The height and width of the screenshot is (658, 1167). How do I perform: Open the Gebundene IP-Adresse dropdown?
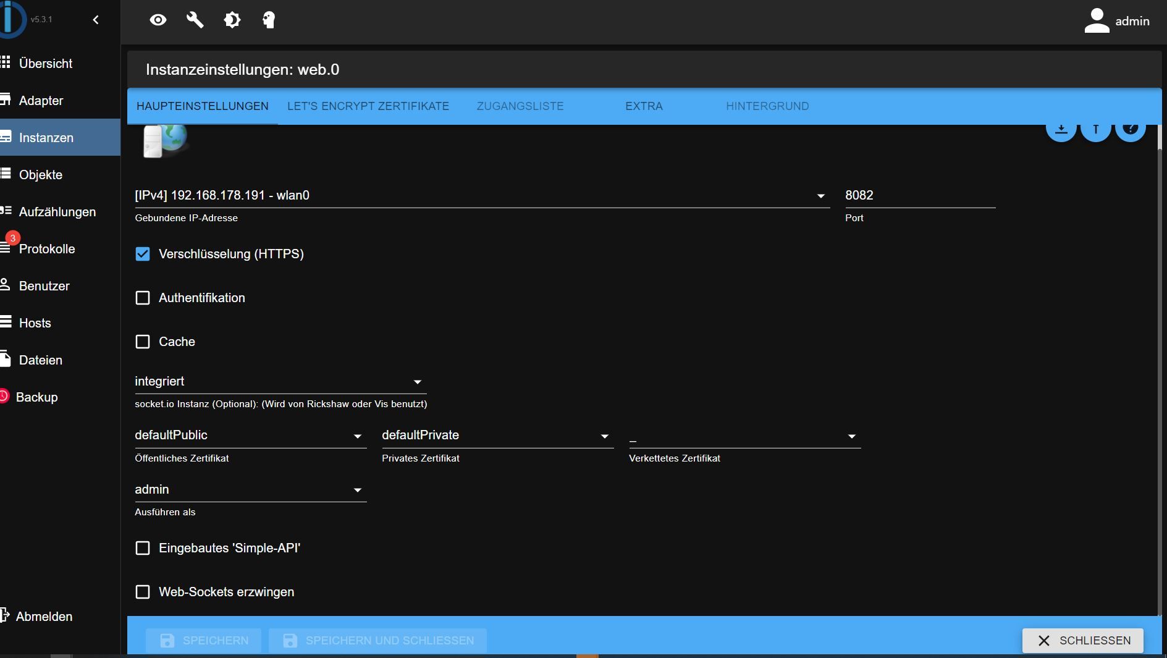tap(482, 196)
